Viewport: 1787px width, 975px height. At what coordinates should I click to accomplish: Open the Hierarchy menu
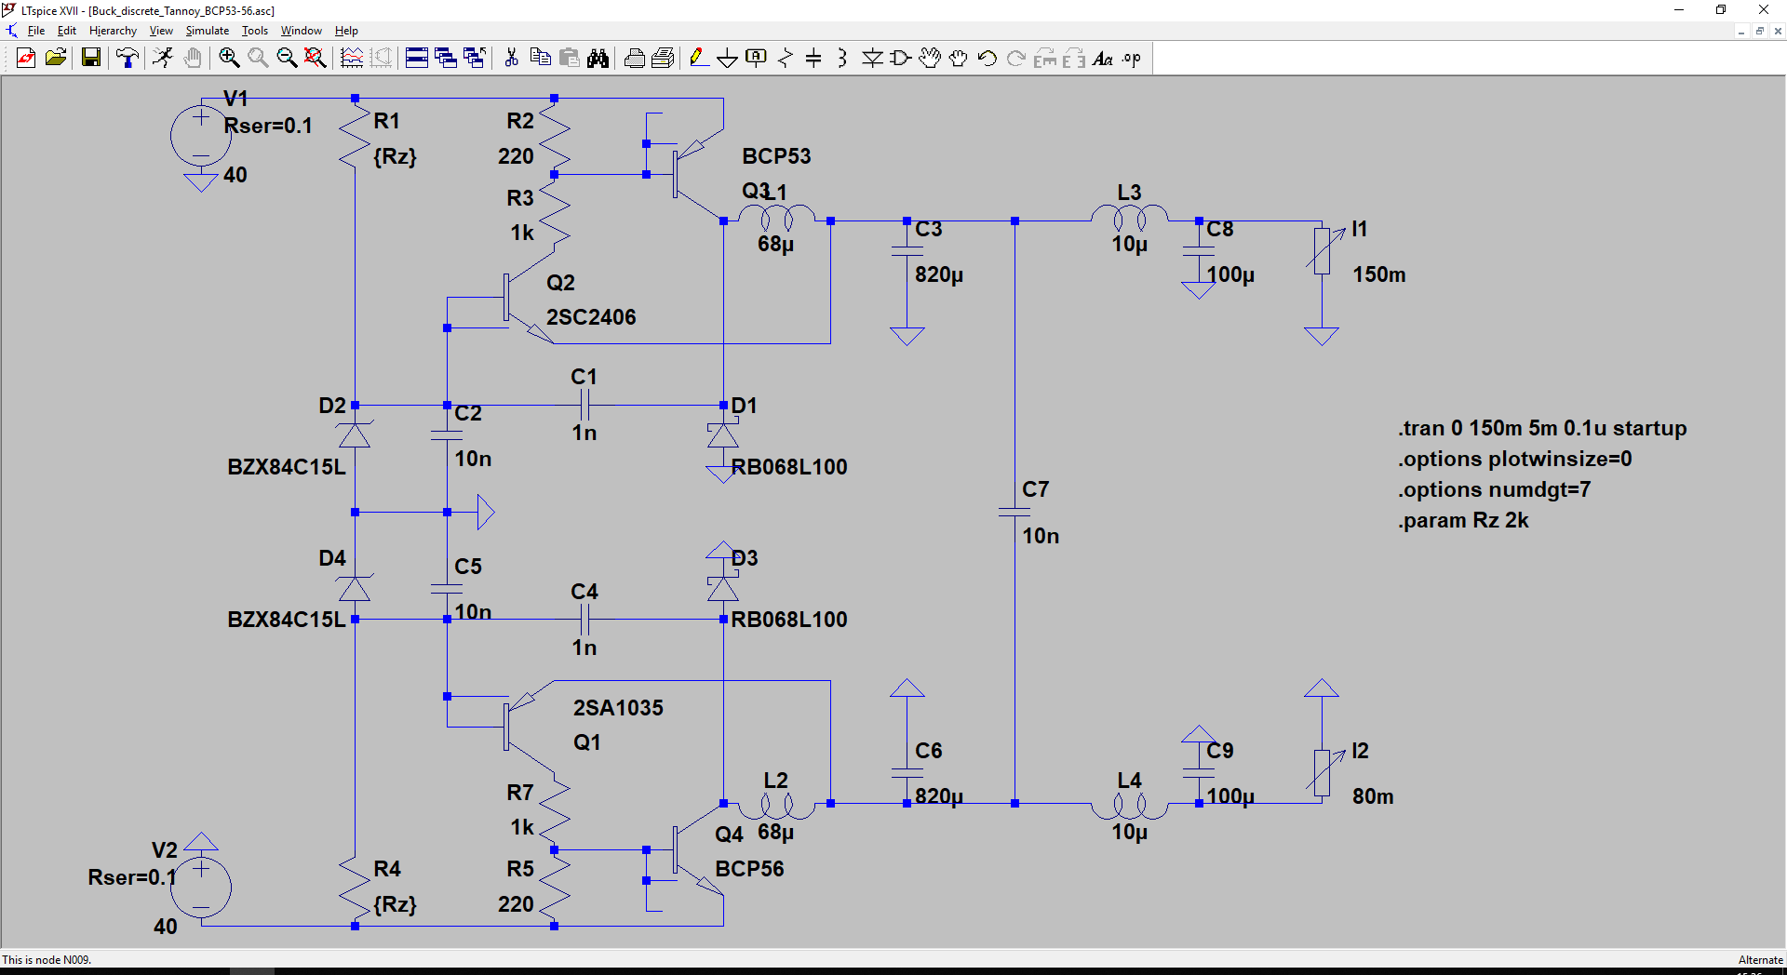point(113,31)
